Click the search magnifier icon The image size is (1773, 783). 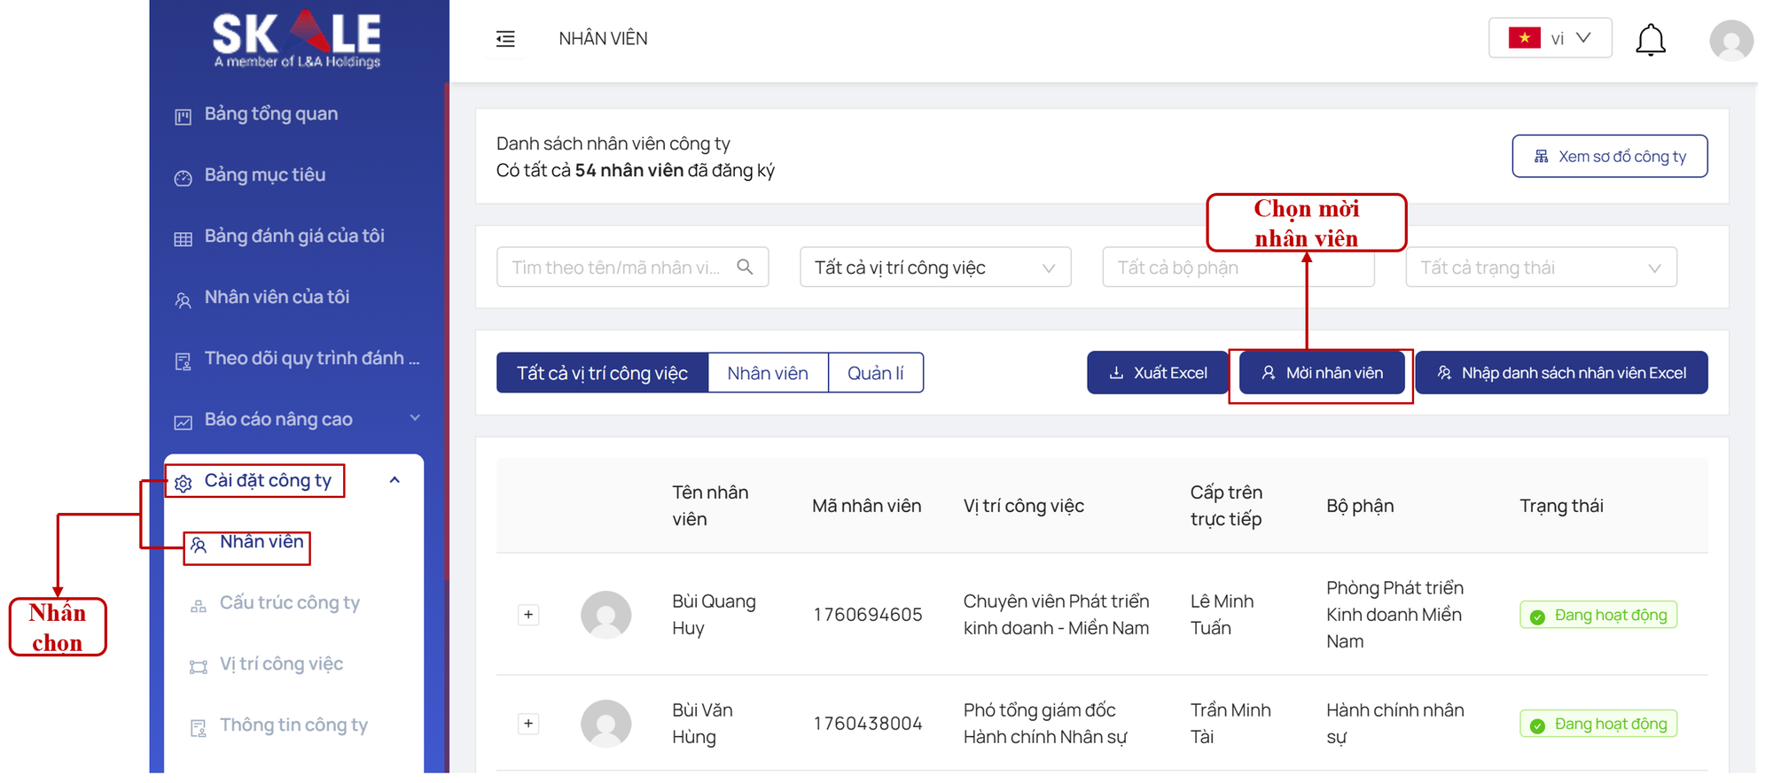[x=745, y=267]
